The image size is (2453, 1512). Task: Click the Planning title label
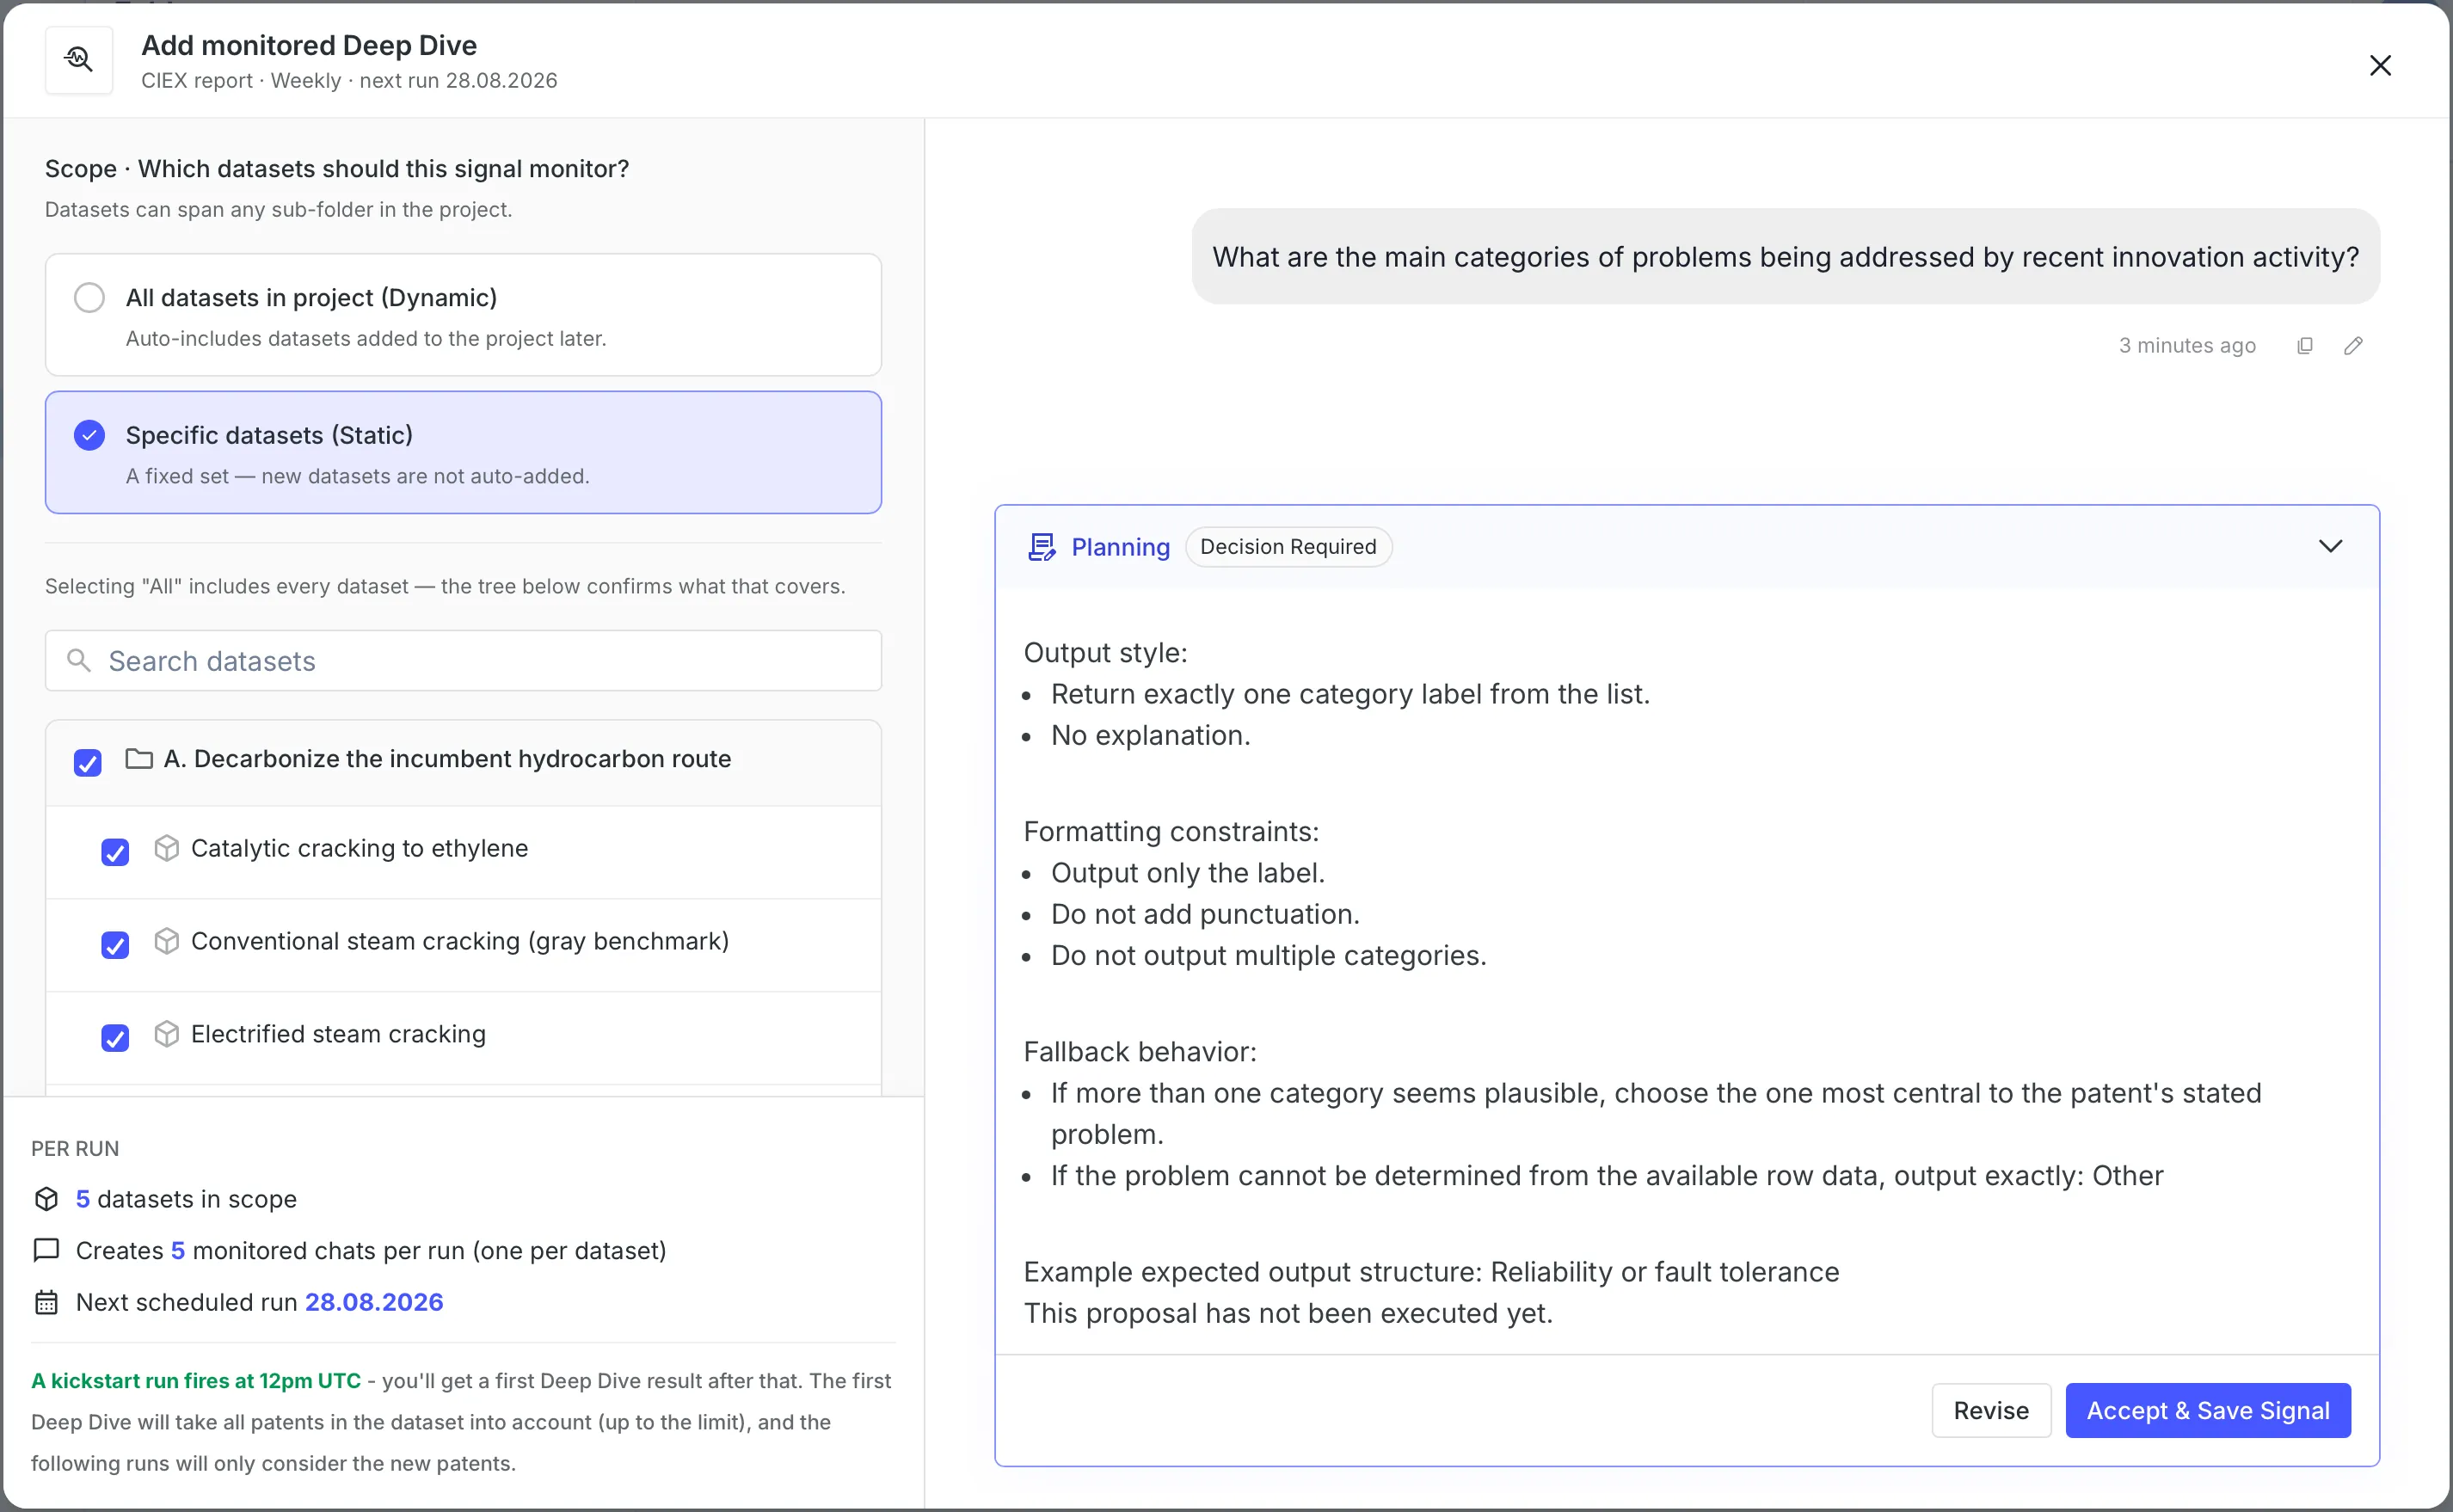pyautogui.click(x=1120, y=547)
